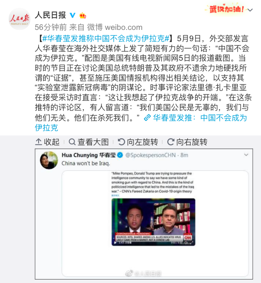261x283 pixels.
Task: Click the link chain icon before the article link
Action: pyautogui.click(x=147, y=118)
